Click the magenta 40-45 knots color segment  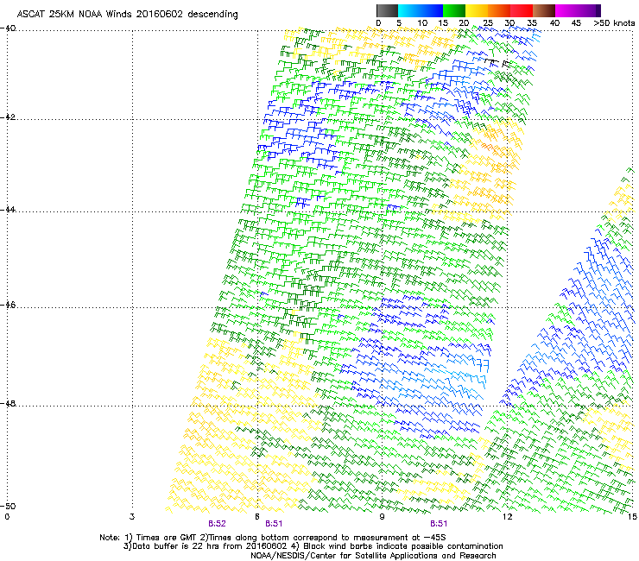[566, 10]
